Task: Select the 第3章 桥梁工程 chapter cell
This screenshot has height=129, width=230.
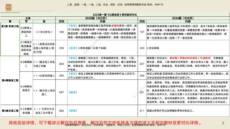Action: [x=10, y=39]
